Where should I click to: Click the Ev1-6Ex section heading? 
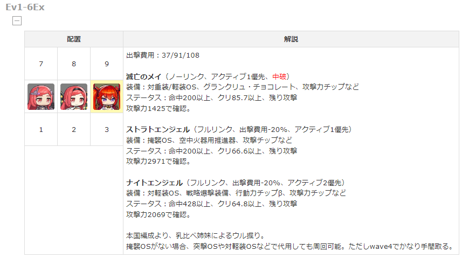pos(25,7)
